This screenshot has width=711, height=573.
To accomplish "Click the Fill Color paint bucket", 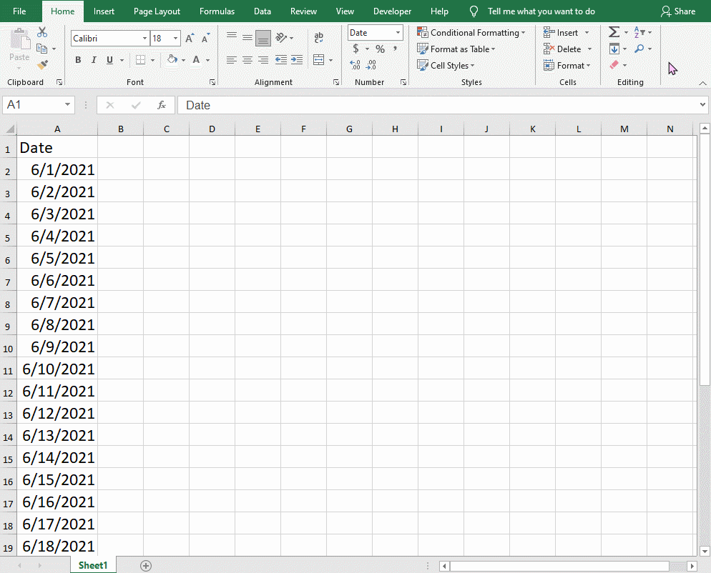I will pos(172,60).
